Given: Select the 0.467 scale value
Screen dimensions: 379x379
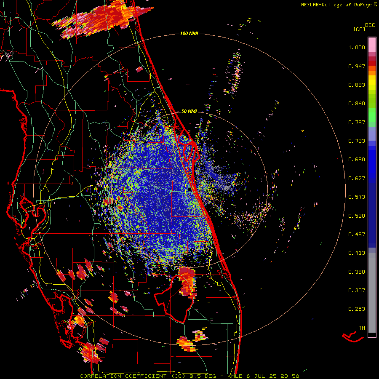Looking at the screenshot, I should pyautogui.click(x=357, y=235).
